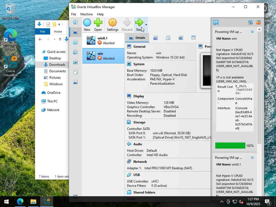The height and width of the screenshot is (207, 276).
Task: Click the VM preview thumbnail
Action: (x=206, y=70)
